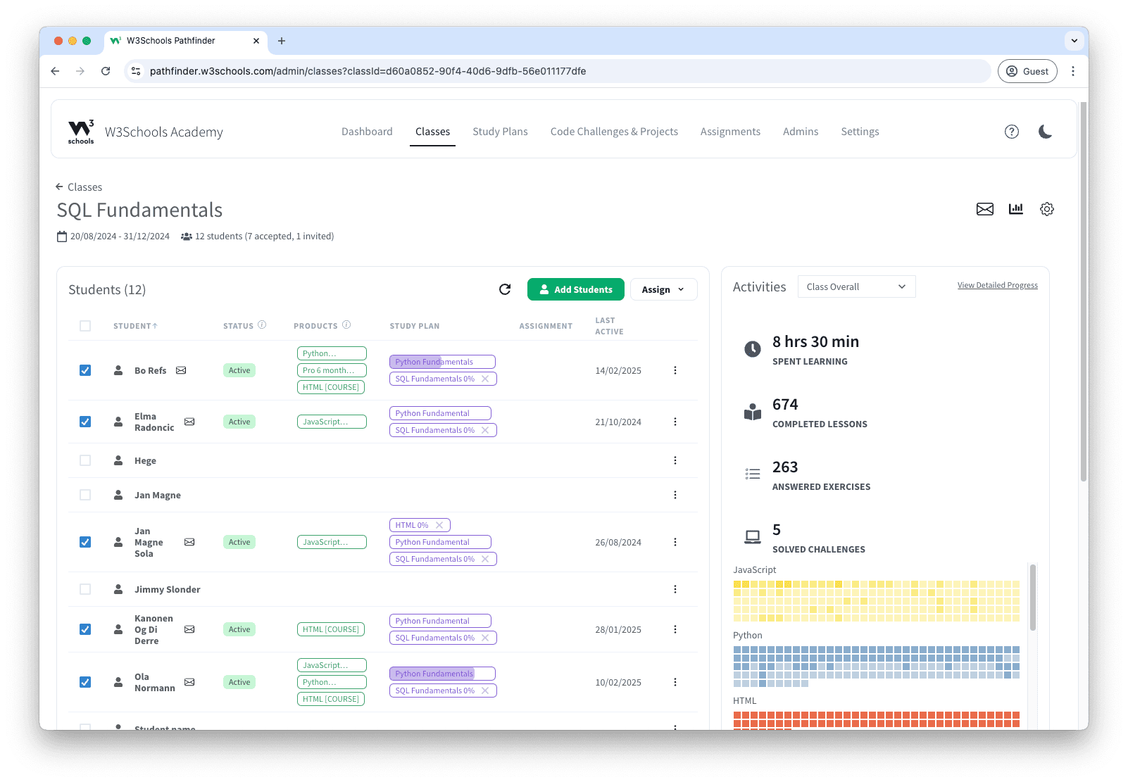The width and height of the screenshot is (1128, 782).
Task: Click the class email envelope icon
Action: [x=984, y=209]
